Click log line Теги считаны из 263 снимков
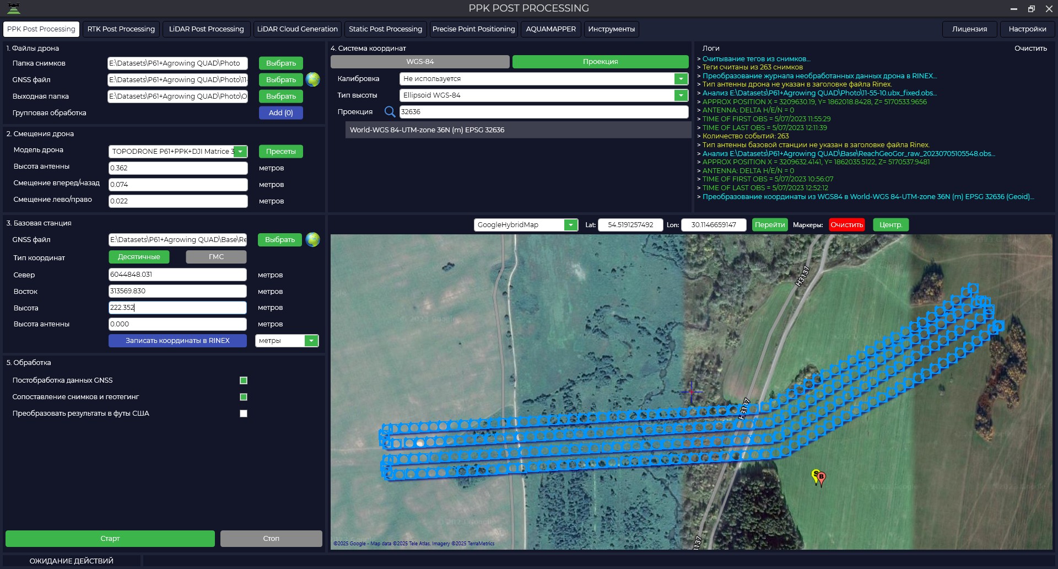Image resolution: width=1058 pixels, height=569 pixels. [752, 67]
